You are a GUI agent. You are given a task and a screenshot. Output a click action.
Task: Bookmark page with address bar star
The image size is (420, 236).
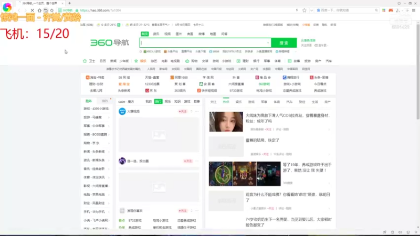304,10
